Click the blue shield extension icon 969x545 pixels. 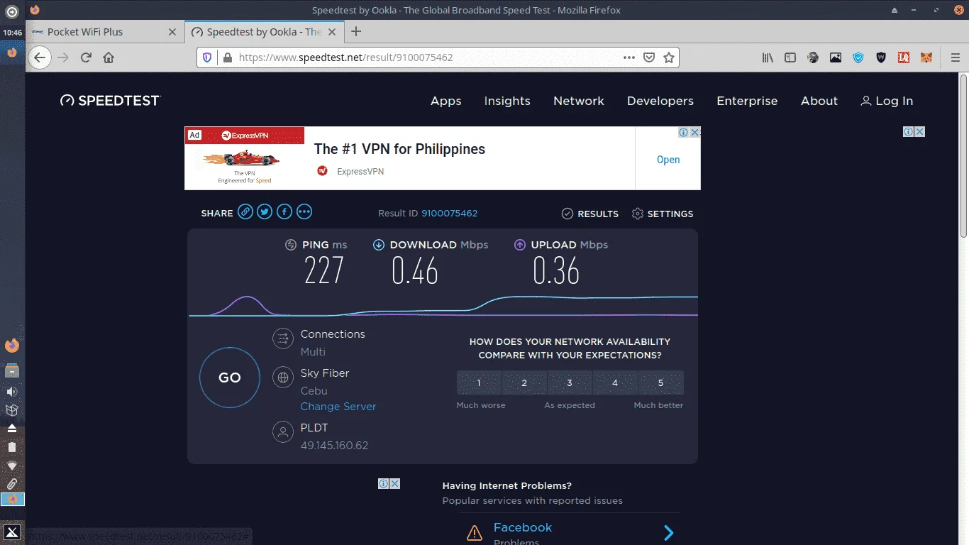858,57
